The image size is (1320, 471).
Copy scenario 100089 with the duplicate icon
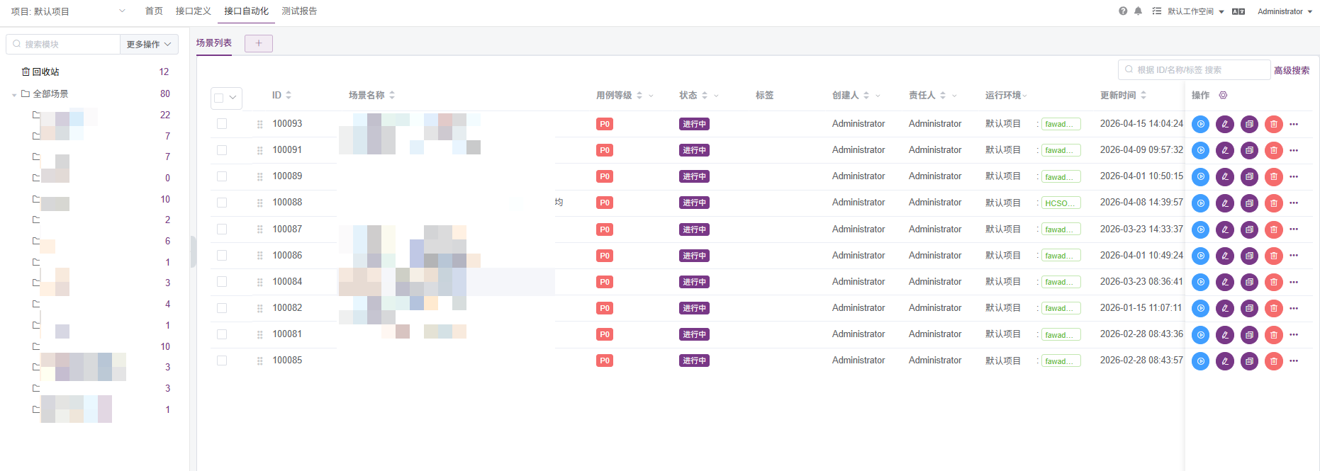tap(1249, 177)
